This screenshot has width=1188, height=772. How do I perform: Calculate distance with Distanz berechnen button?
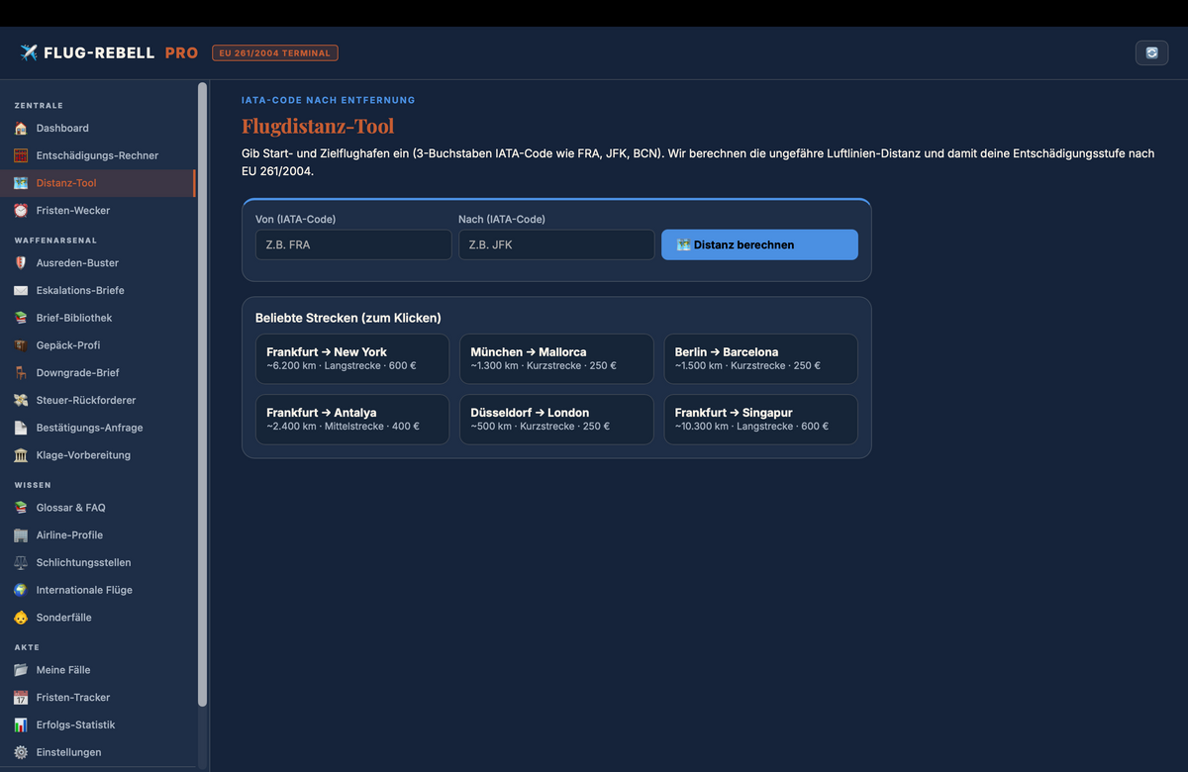[759, 244]
